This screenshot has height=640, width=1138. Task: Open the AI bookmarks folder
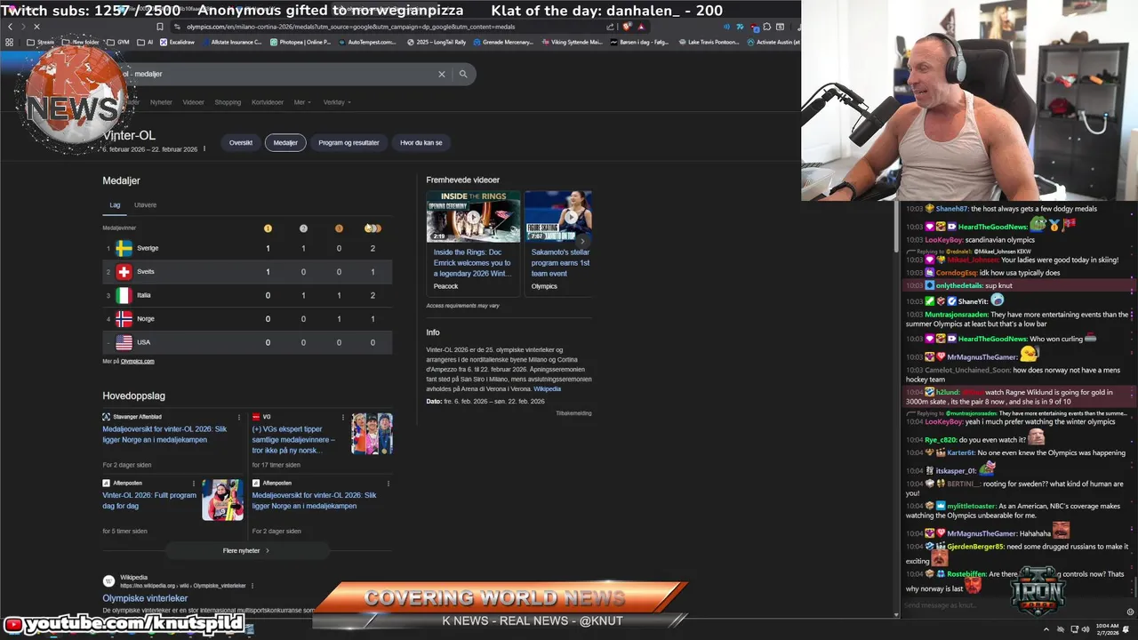pos(144,42)
